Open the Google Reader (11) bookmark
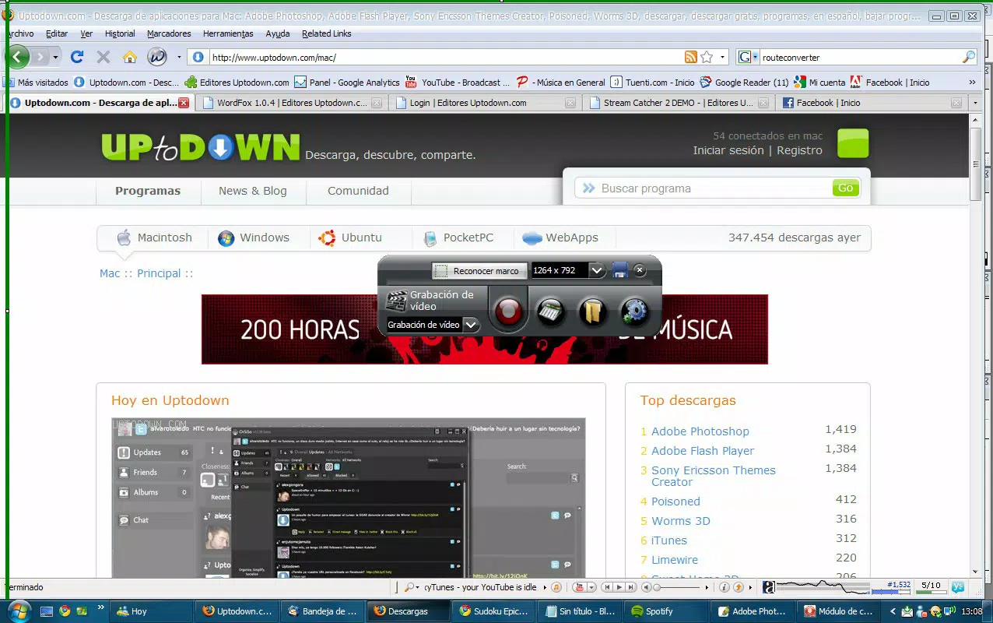The height and width of the screenshot is (623, 993). click(745, 82)
